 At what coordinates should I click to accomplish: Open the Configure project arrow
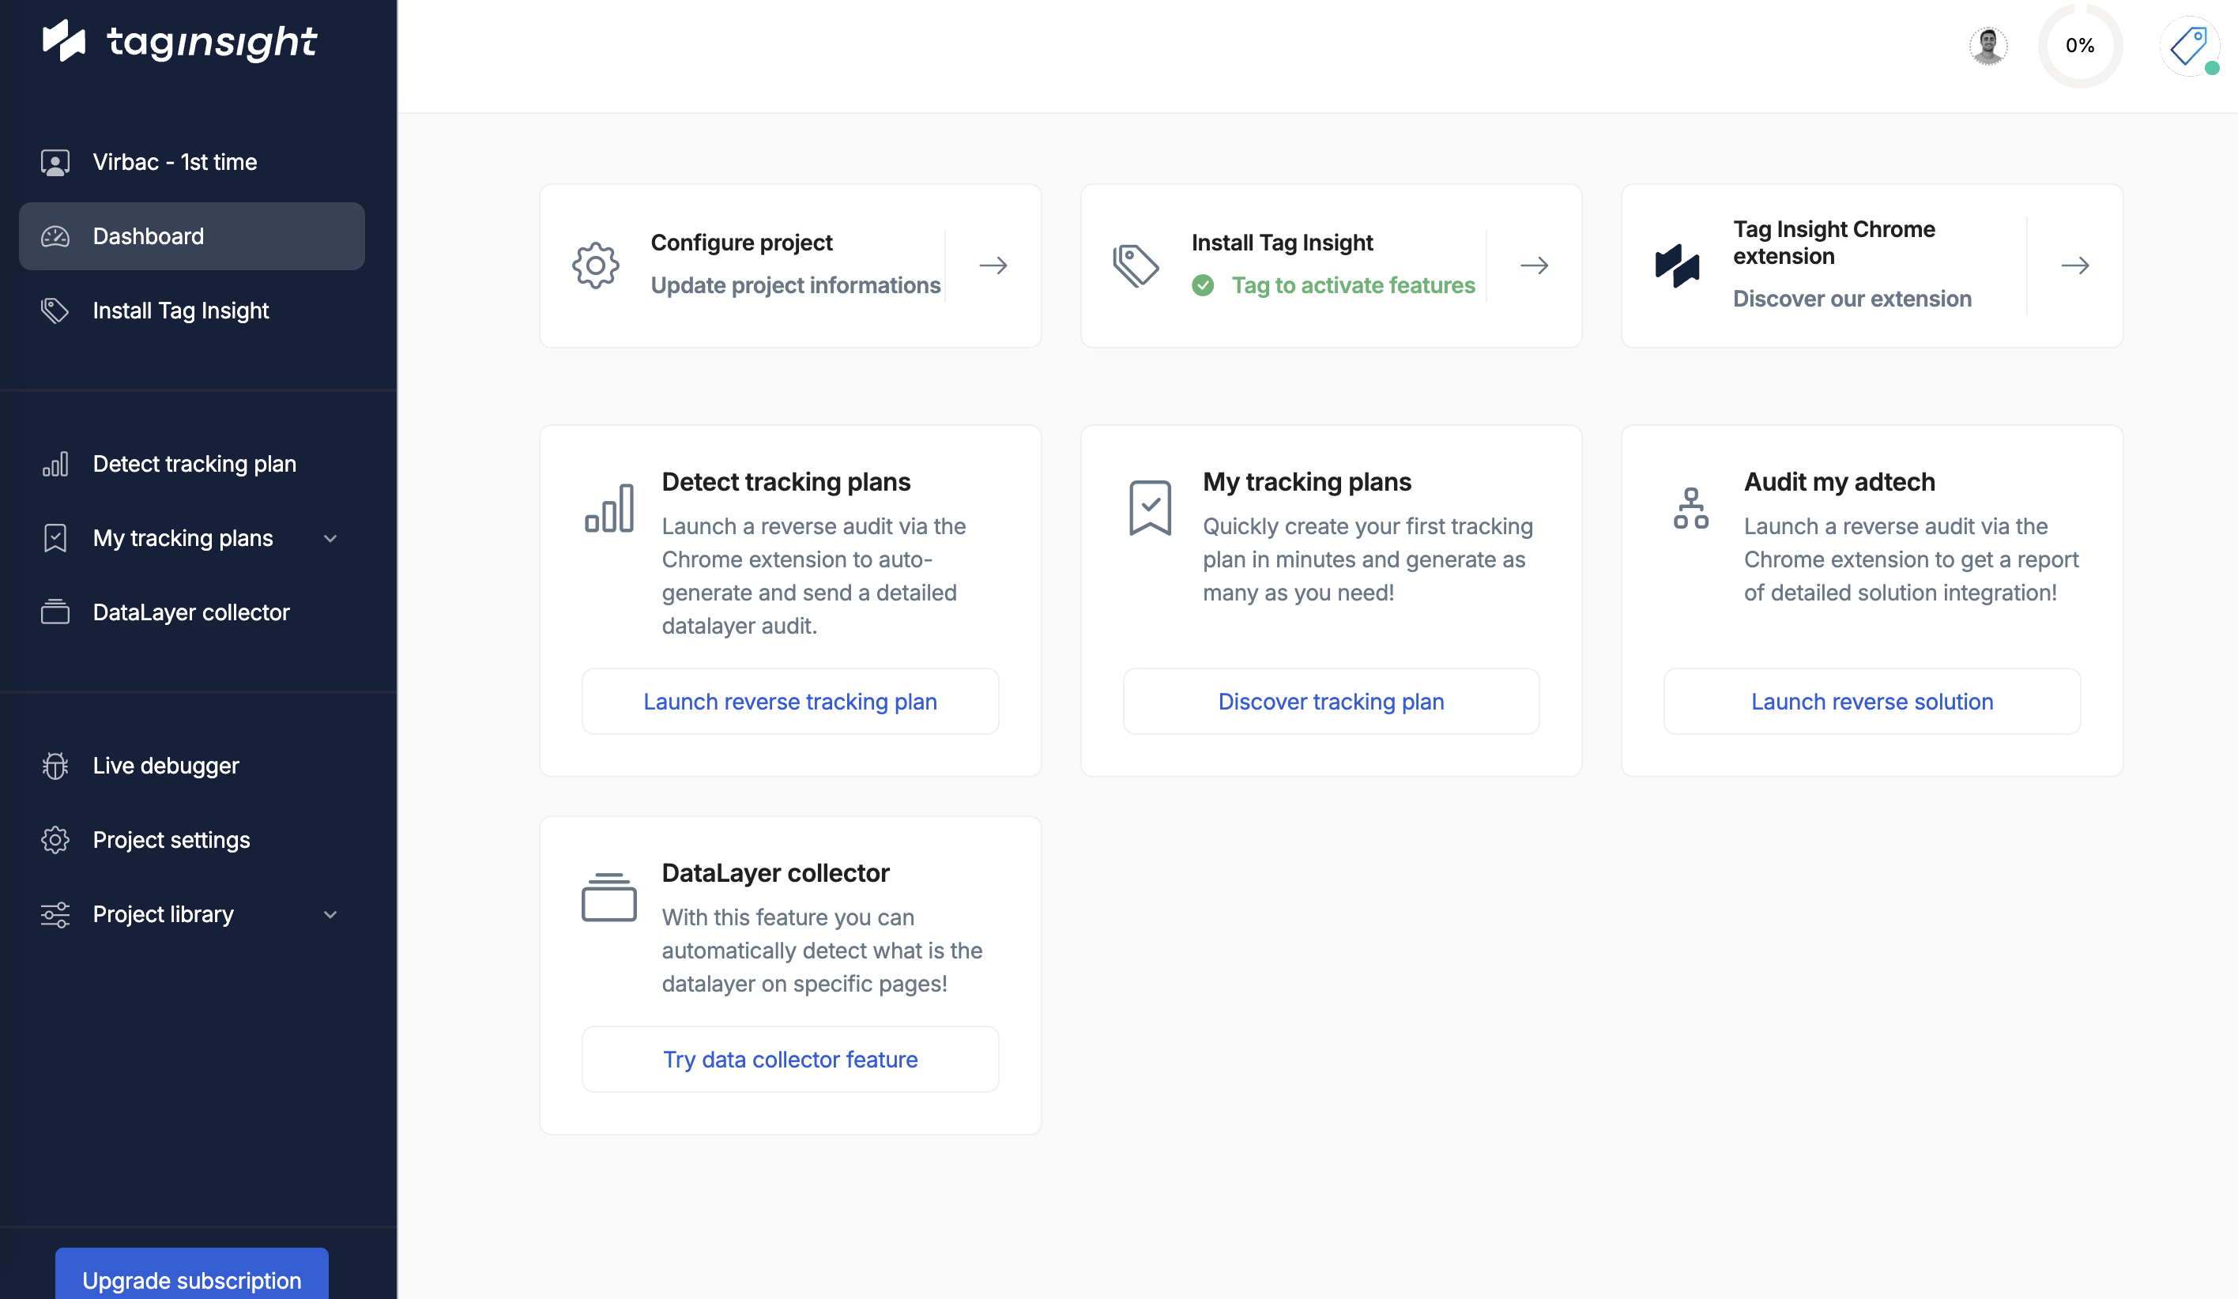(993, 265)
